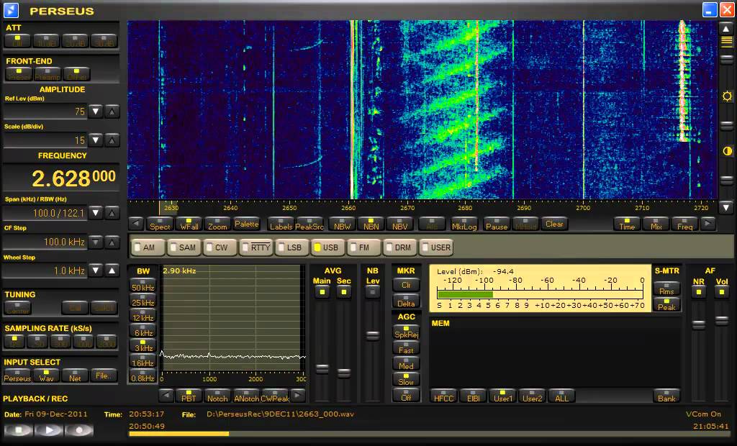Click the stop playback button

coord(19,429)
